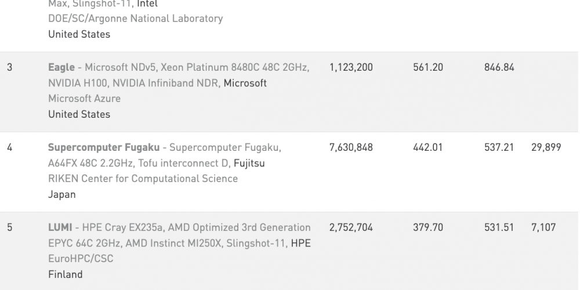Screen dimensions: 580x290
Task: Select Eagle's core count 1,123,200
Action: click(351, 68)
